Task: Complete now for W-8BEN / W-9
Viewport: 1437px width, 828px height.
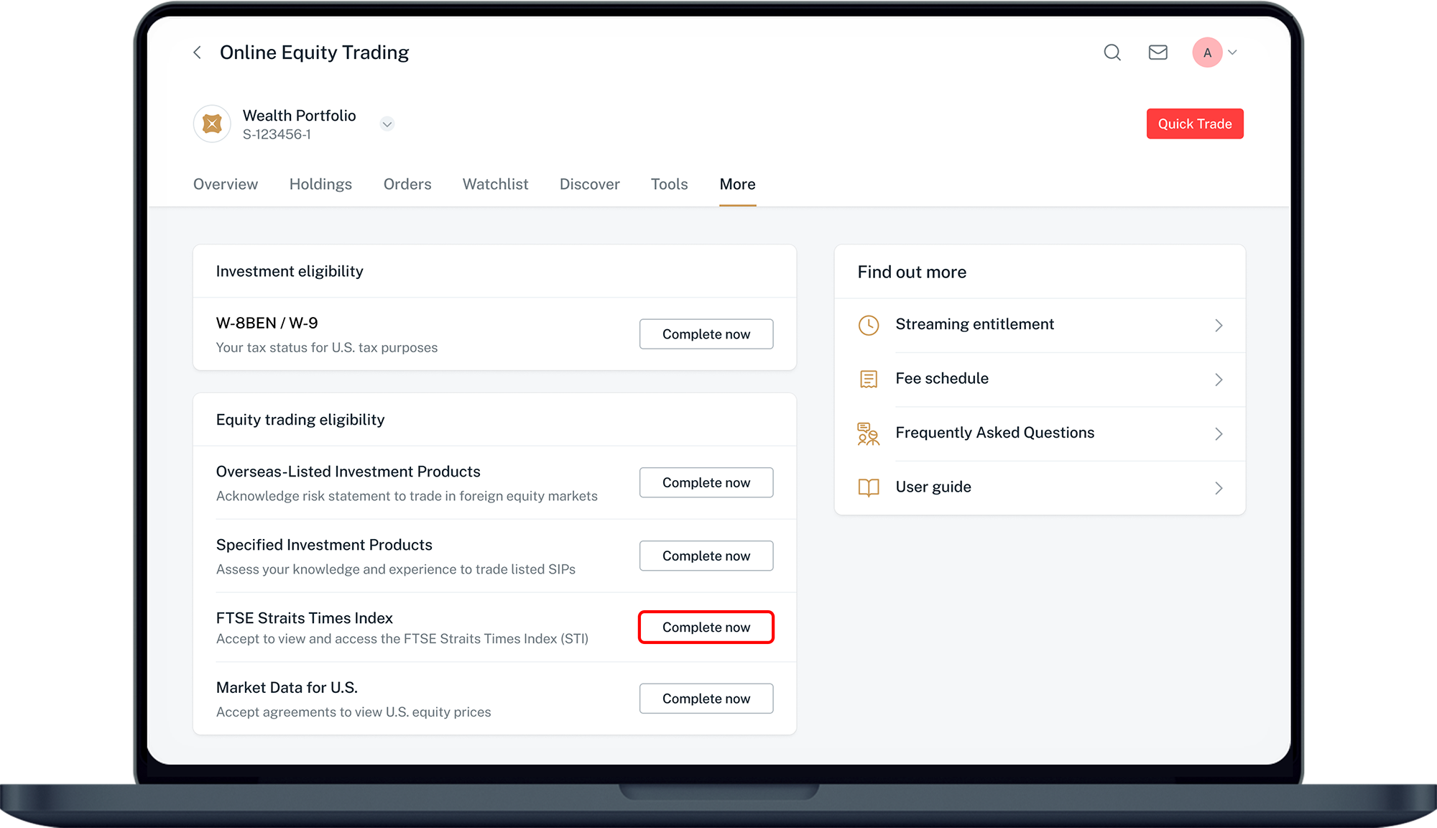Action: [x=706, y=334]
